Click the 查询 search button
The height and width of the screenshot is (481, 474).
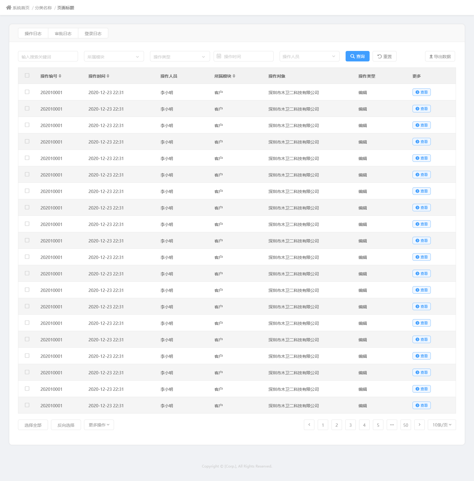358,56
